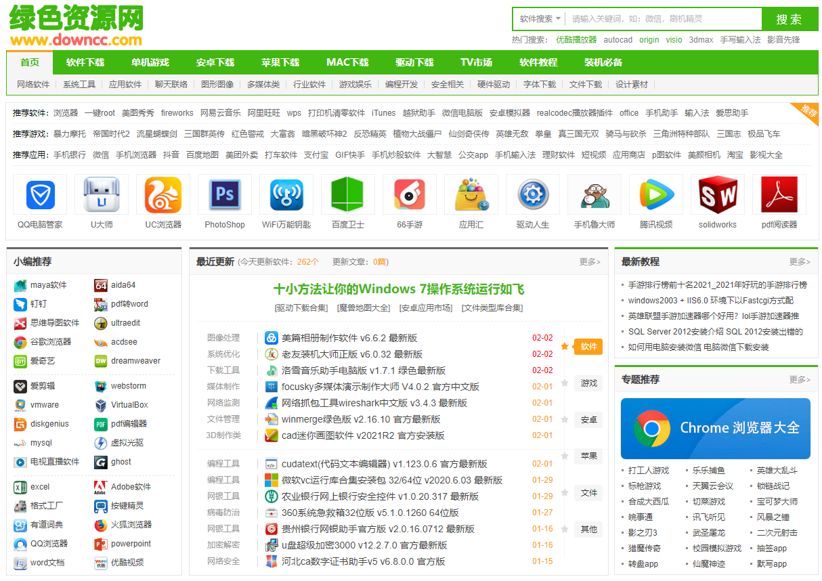Open the 驱动人生 gear icon
822x581 pixels.
pyautogui.click(x=532, y=194)
